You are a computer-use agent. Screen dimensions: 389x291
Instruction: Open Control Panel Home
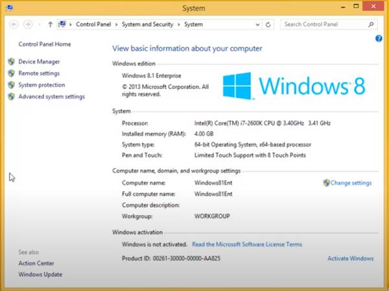coord(45,44)
